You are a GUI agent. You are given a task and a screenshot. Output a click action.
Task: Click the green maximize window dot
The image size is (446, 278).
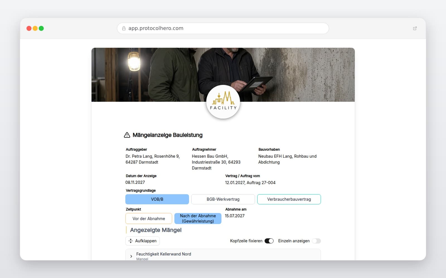point(41,28)
